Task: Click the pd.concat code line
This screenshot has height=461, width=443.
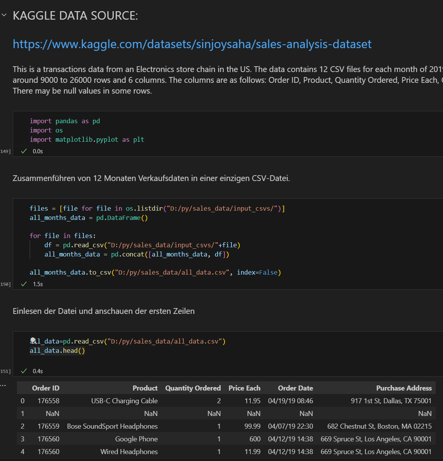Action: pos(137,254)
